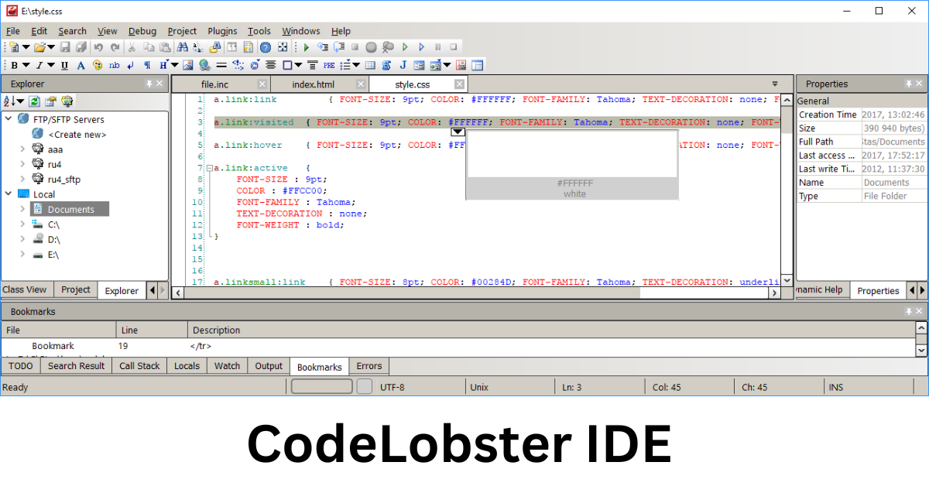Click the white color preview swatch

[572, 153]
